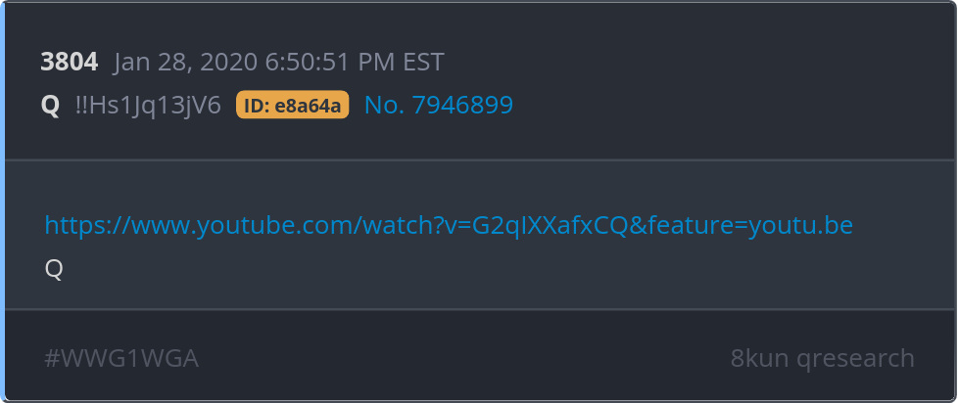Click the G2qIXXafxCQ video ID in the URL
The width and height of the screenshot is (958, 403).
550,225
